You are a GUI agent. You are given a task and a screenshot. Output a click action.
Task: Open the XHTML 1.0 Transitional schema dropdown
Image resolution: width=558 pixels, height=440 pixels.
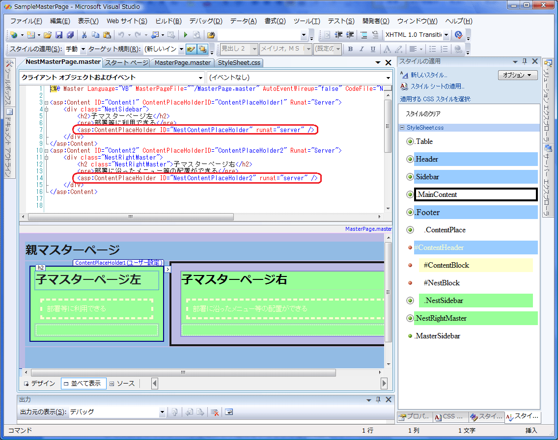tap(446, 35)
